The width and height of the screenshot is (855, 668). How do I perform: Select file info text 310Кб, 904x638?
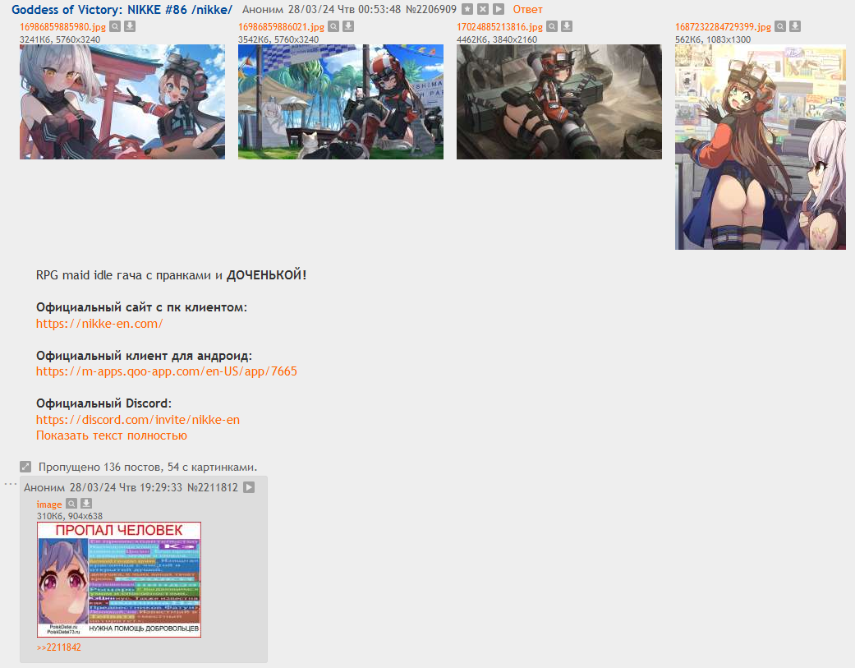70,516
